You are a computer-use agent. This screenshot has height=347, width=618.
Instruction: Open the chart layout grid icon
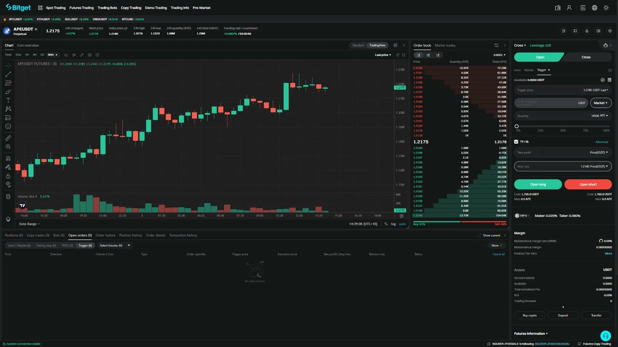pos(395,45)
